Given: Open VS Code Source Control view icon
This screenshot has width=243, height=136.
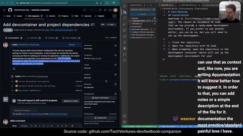Looking at the screenshot, I should [x=125, y=12].
